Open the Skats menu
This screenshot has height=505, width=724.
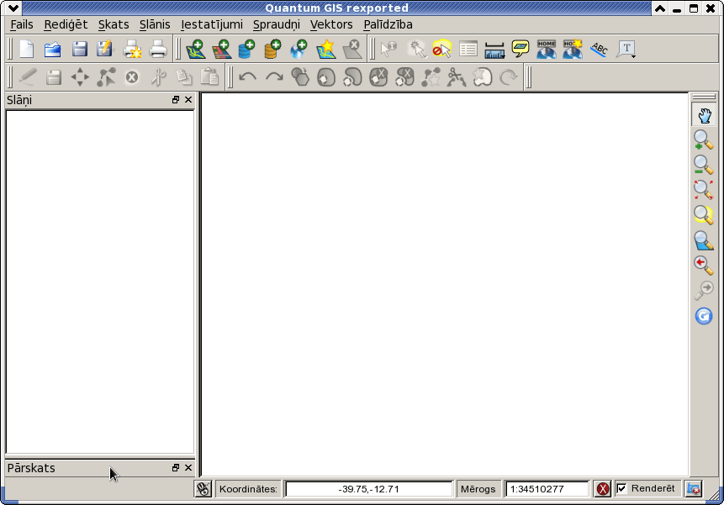114,24
